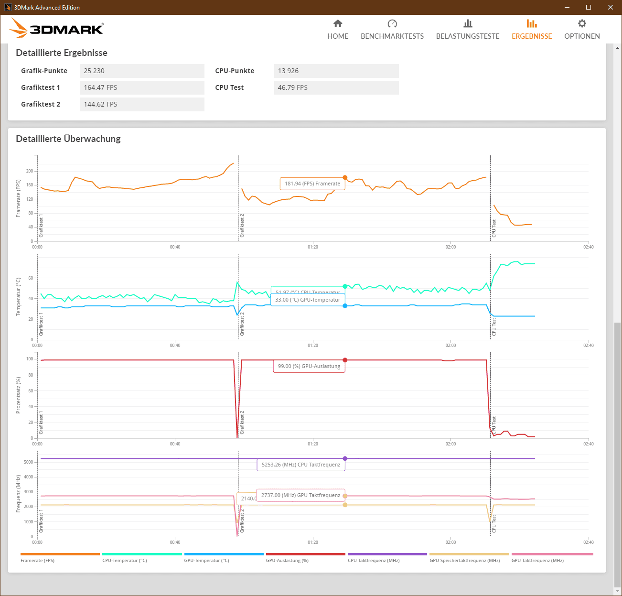Click the Ergebnisse orange chart icon
The width and height of the screenshot is (622, 596).
[532, 23]
